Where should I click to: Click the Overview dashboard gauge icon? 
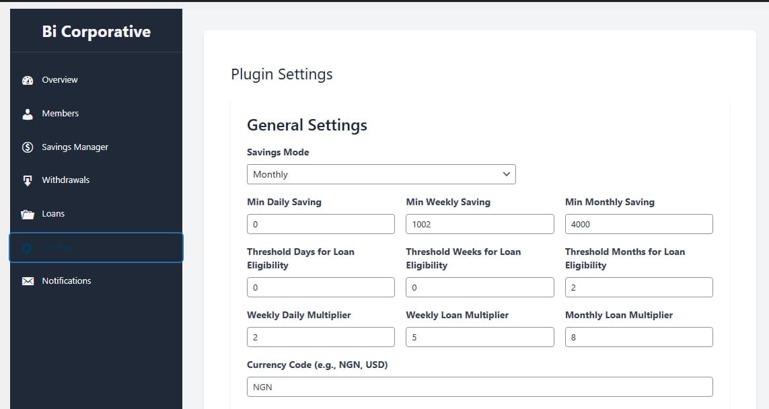click(x=28, y=80)
